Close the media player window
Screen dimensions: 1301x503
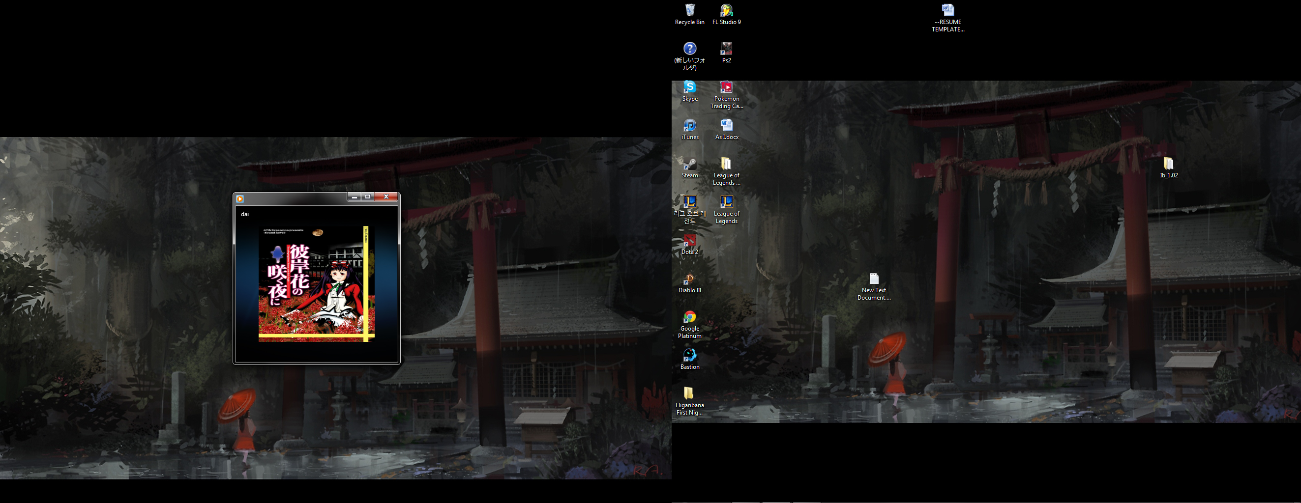pos(386,197)
